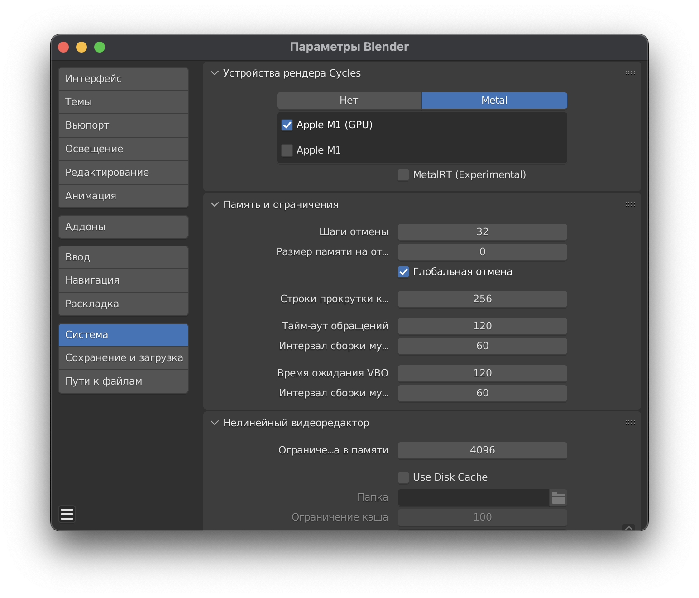
Task: Grab the Cycles render devices panel drag handle
Action: [630, 73]
